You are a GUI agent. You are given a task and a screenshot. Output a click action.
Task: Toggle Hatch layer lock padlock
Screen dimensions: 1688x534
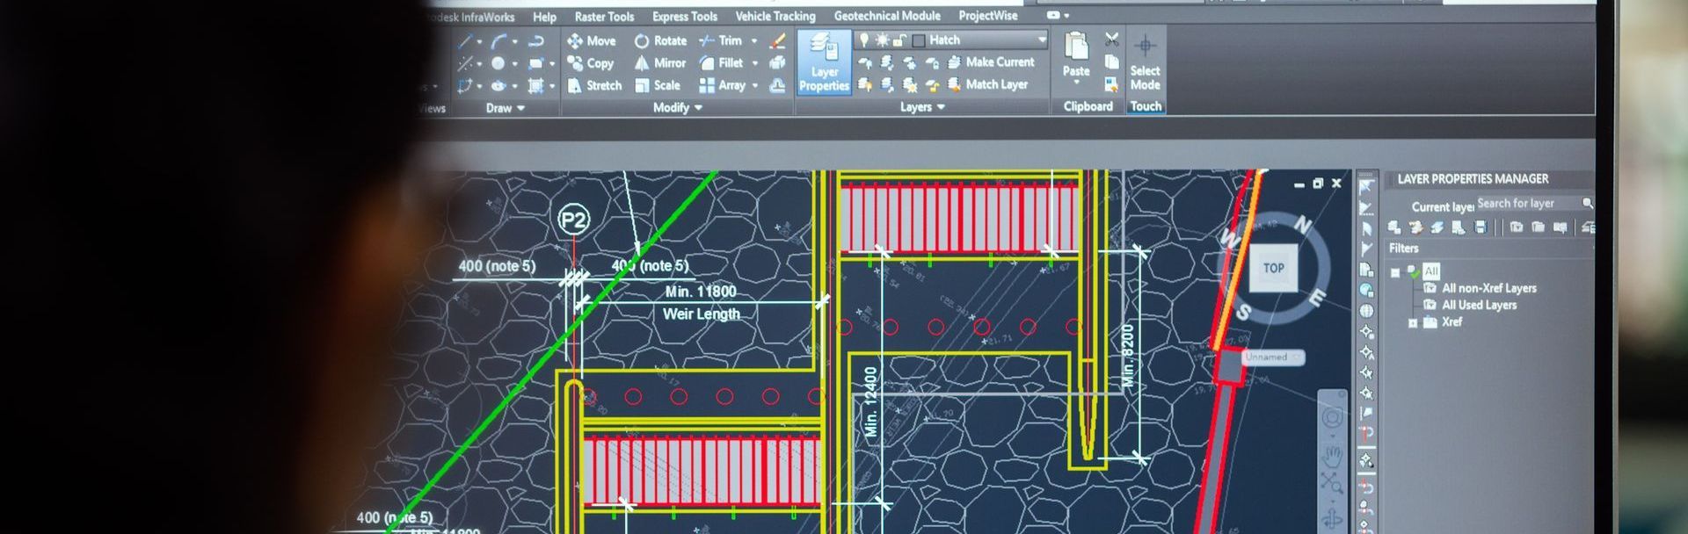click(899, 40)
